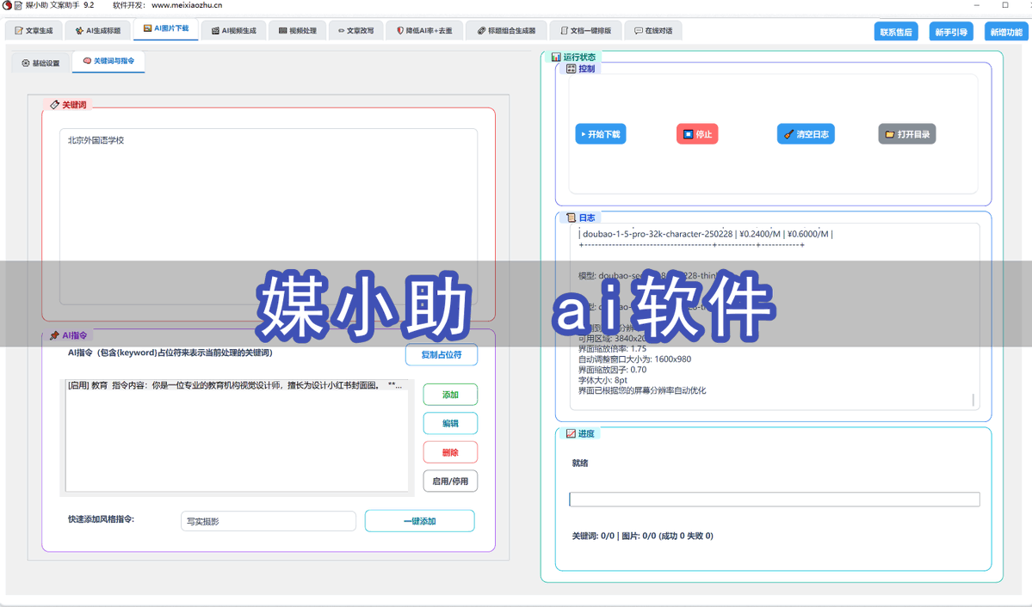Open the 文章改写 tab

tap(356, 30)
